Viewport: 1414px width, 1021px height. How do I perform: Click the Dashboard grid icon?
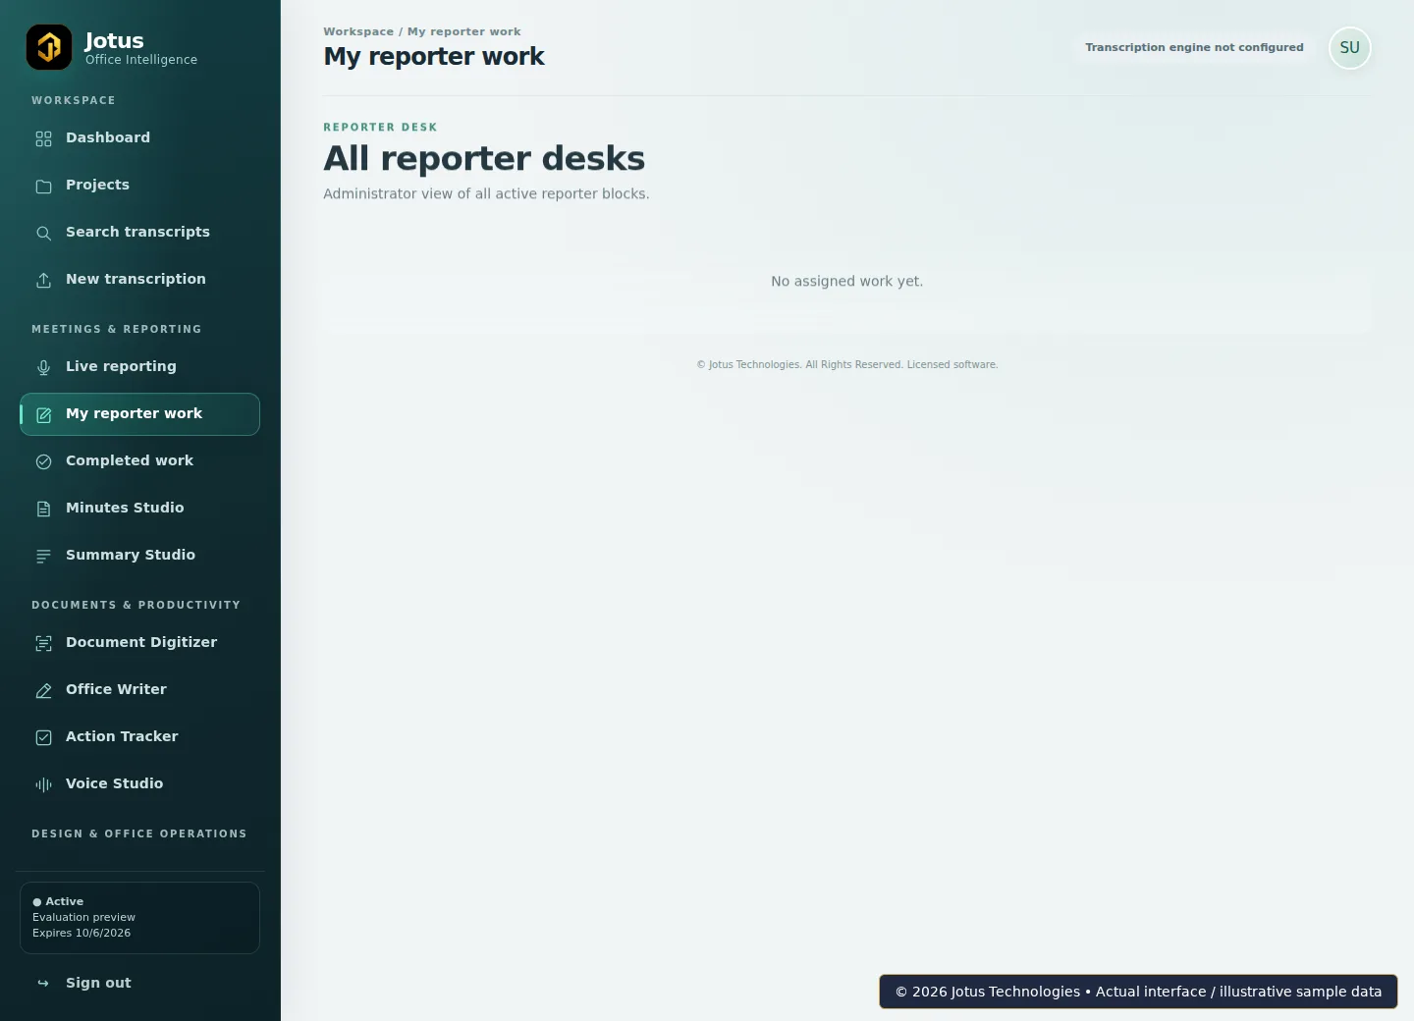[x=43, y=138]
